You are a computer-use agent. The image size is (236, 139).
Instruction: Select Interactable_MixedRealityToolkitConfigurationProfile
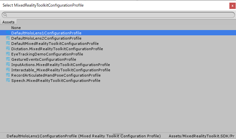[61, 70]
